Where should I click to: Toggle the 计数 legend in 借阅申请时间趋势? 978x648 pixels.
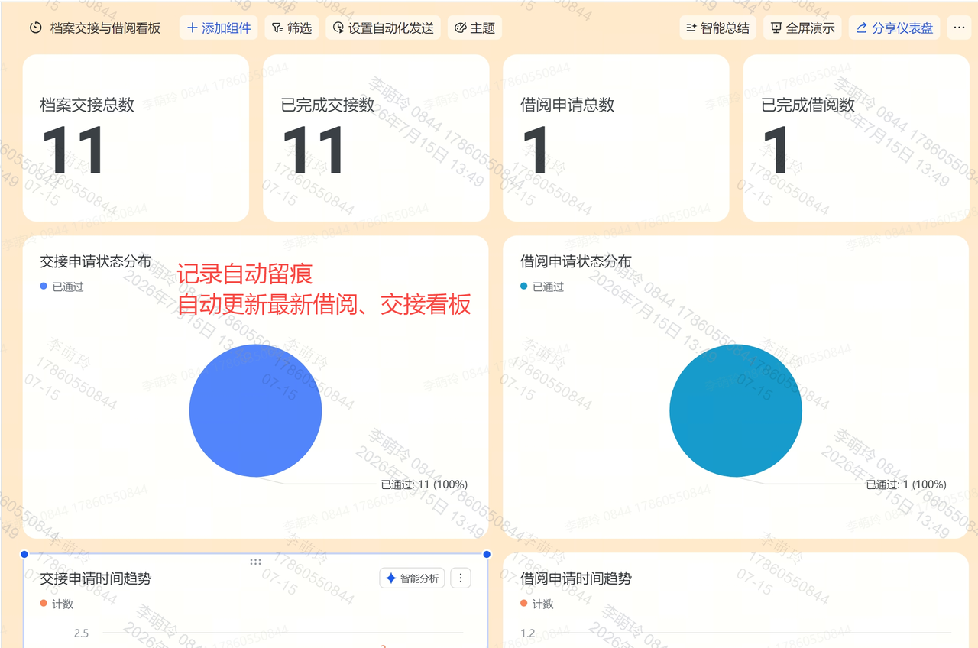point(537,604)
